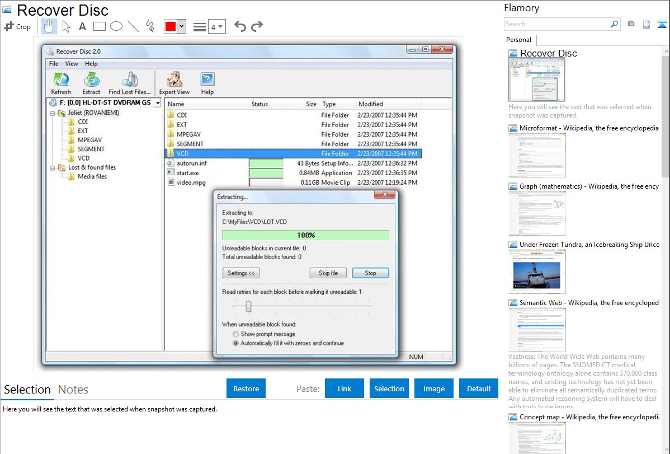Image resolution: width=670 pixels, height=454 pixels.
Task: Click the Flamory search magnifier icon
Action: coord(614,24)
